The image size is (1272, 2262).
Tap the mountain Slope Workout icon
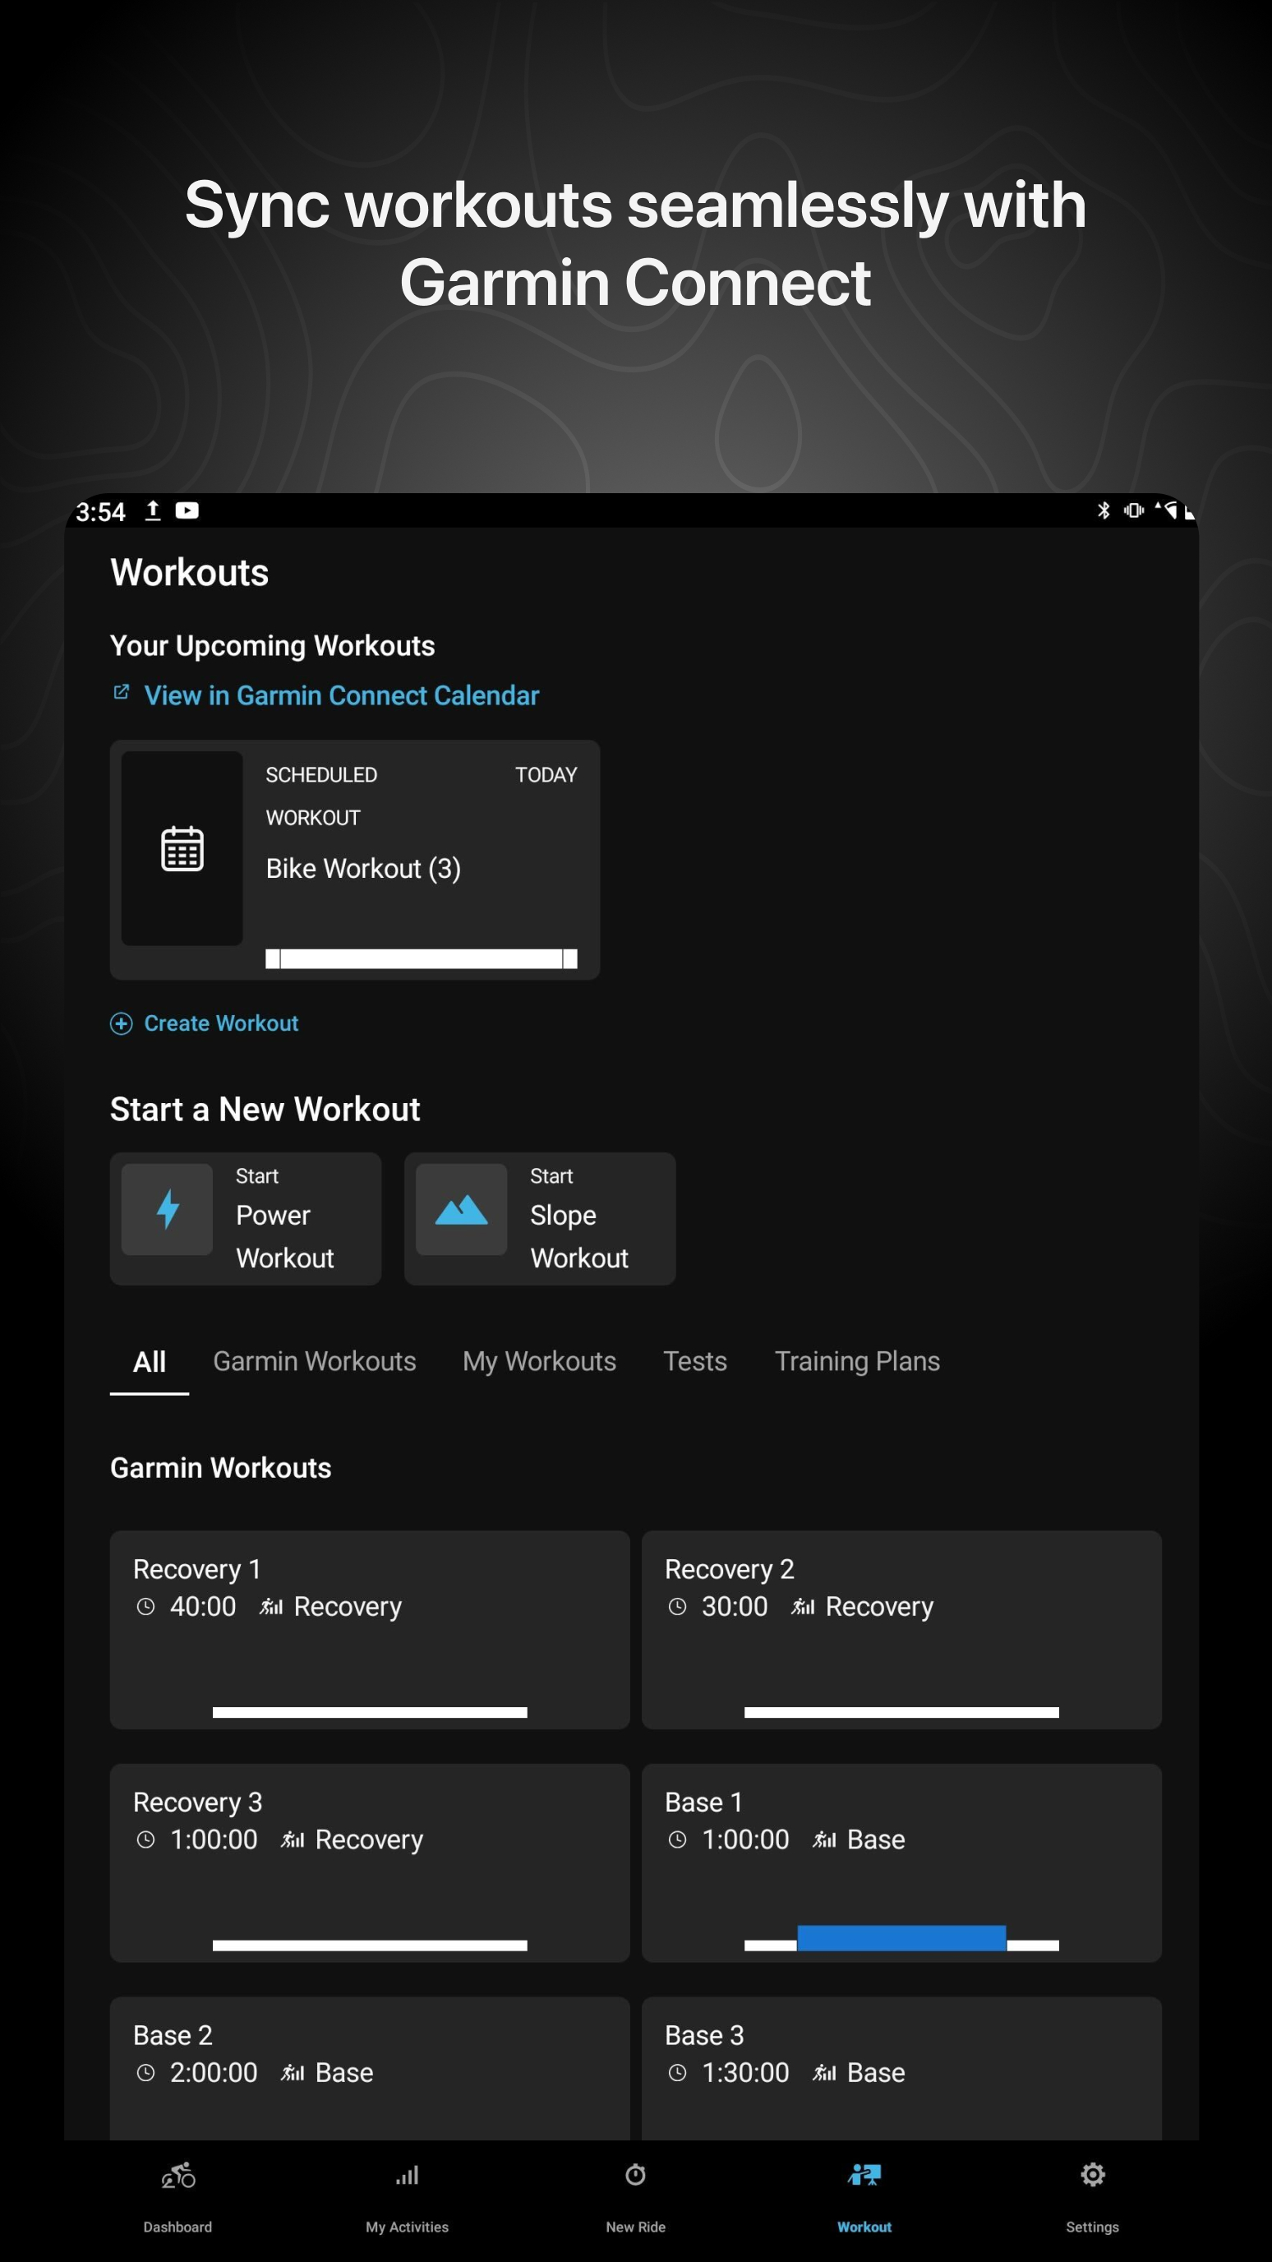[x=461, y=1209]
